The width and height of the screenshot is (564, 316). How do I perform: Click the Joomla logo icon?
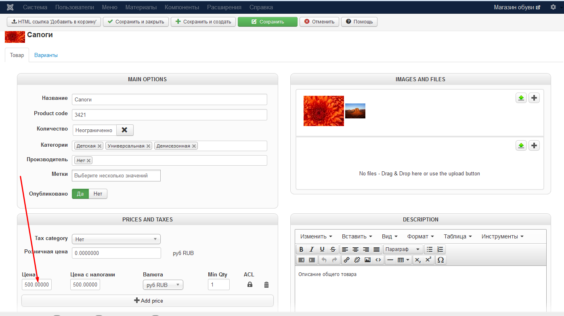pos(10,7)
